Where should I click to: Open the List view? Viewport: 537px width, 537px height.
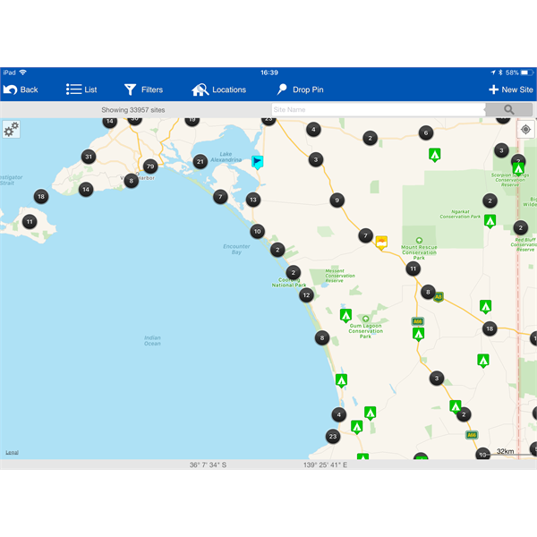coord(81,89)
